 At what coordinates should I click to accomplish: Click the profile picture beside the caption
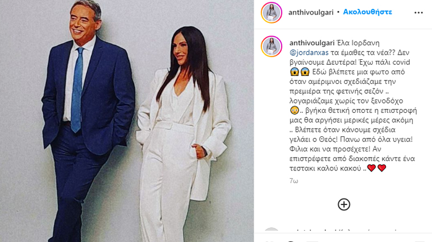272,46
